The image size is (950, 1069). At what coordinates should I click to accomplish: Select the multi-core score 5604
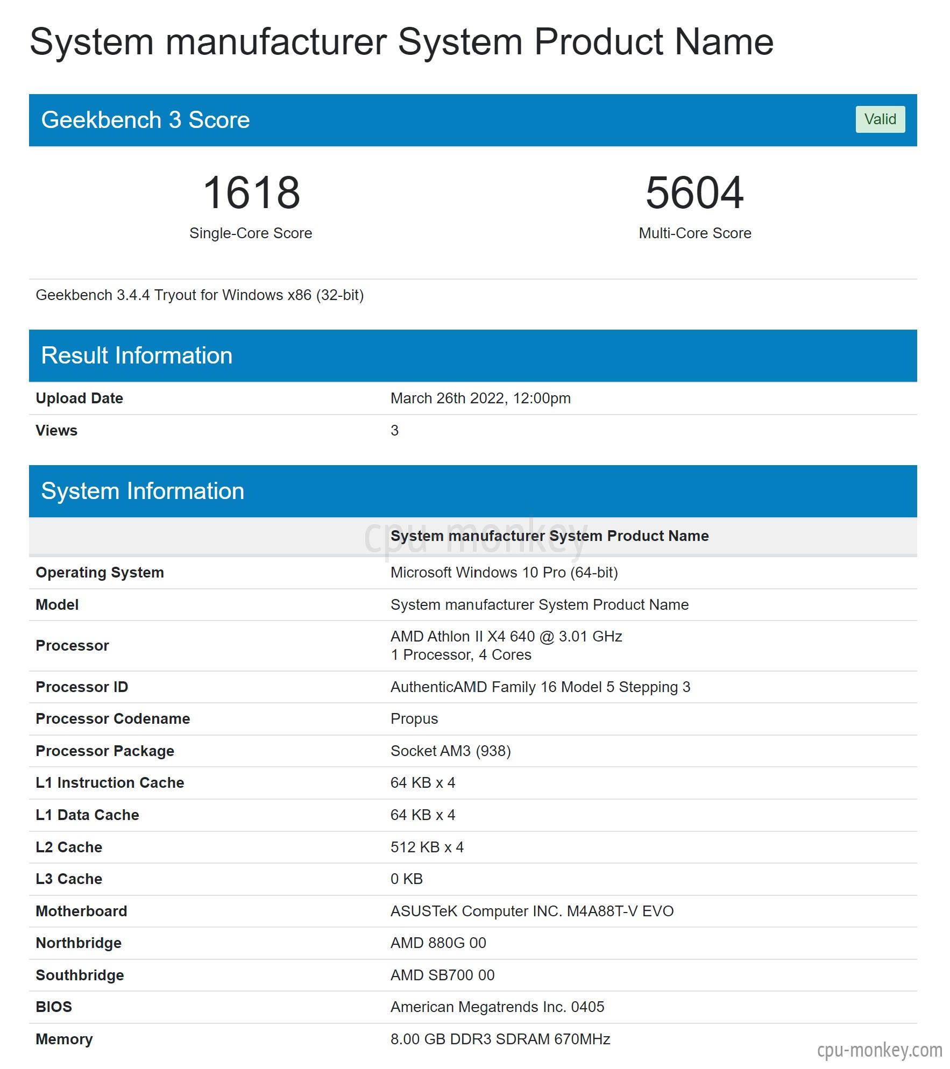coord(694,193)
